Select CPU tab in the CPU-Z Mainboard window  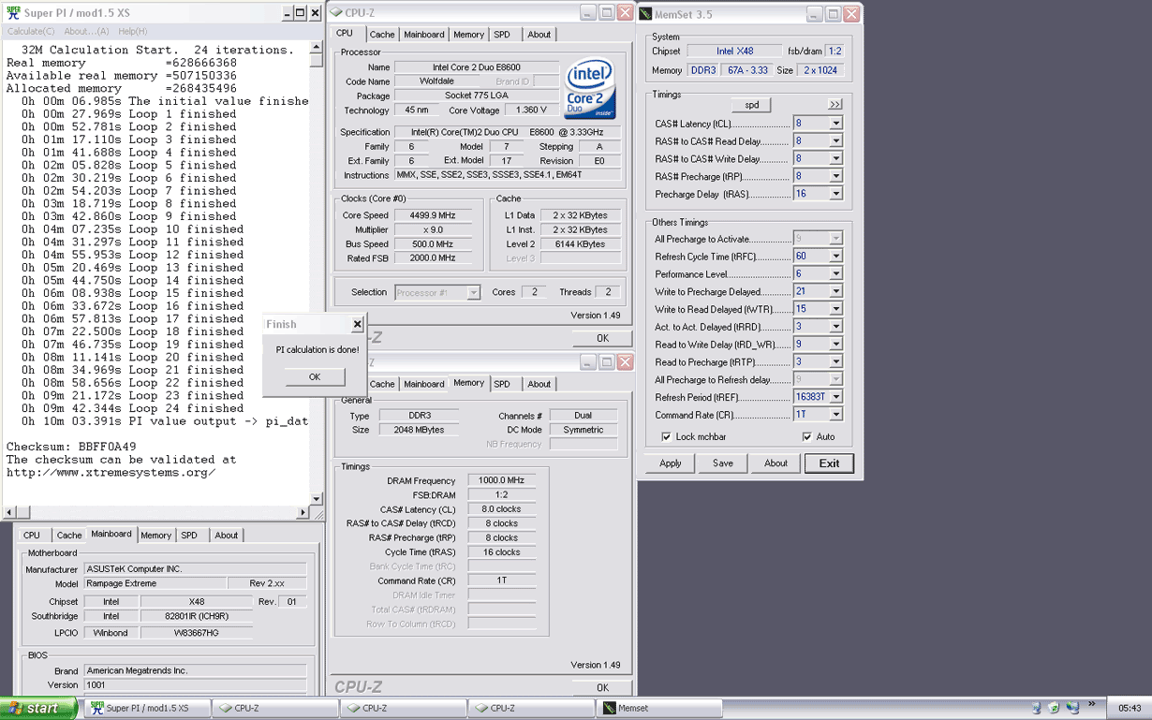click(32, 536)
